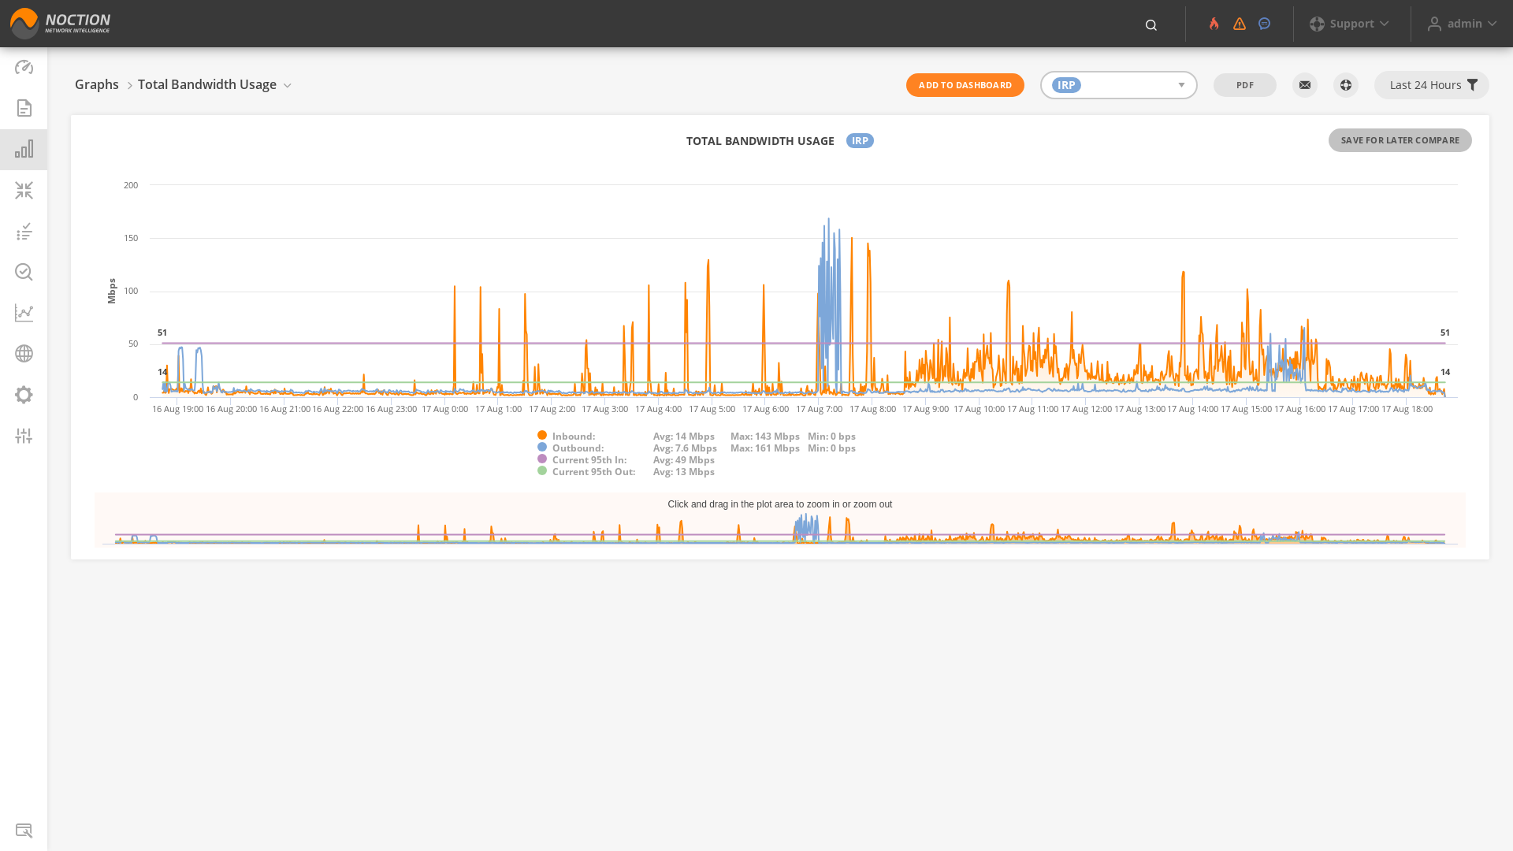Click the Noction logo
Screen dimensions: 1513x851
tap(60, 24)
